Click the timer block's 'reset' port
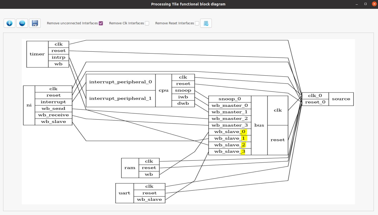This screenshot has width=378, height=215. pyautogui.click(x=59, y=51)
